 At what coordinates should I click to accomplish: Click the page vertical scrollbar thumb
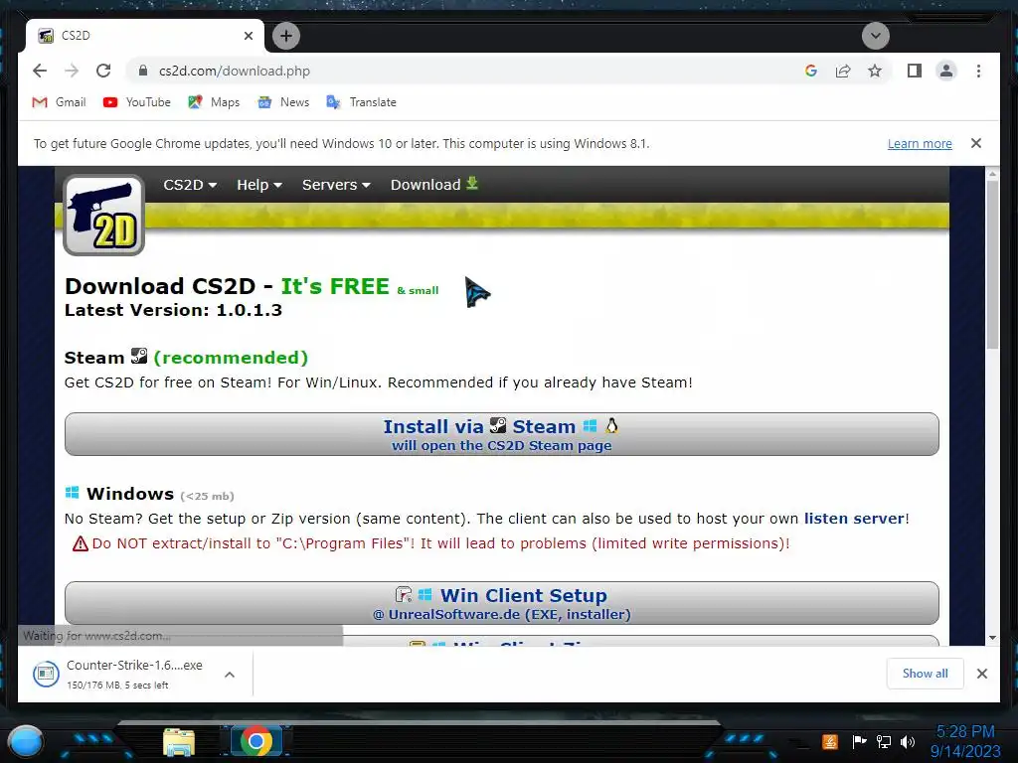pos(992,264)
